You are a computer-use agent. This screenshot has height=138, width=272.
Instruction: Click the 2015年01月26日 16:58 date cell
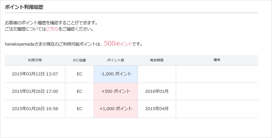(x=35, y=109)
